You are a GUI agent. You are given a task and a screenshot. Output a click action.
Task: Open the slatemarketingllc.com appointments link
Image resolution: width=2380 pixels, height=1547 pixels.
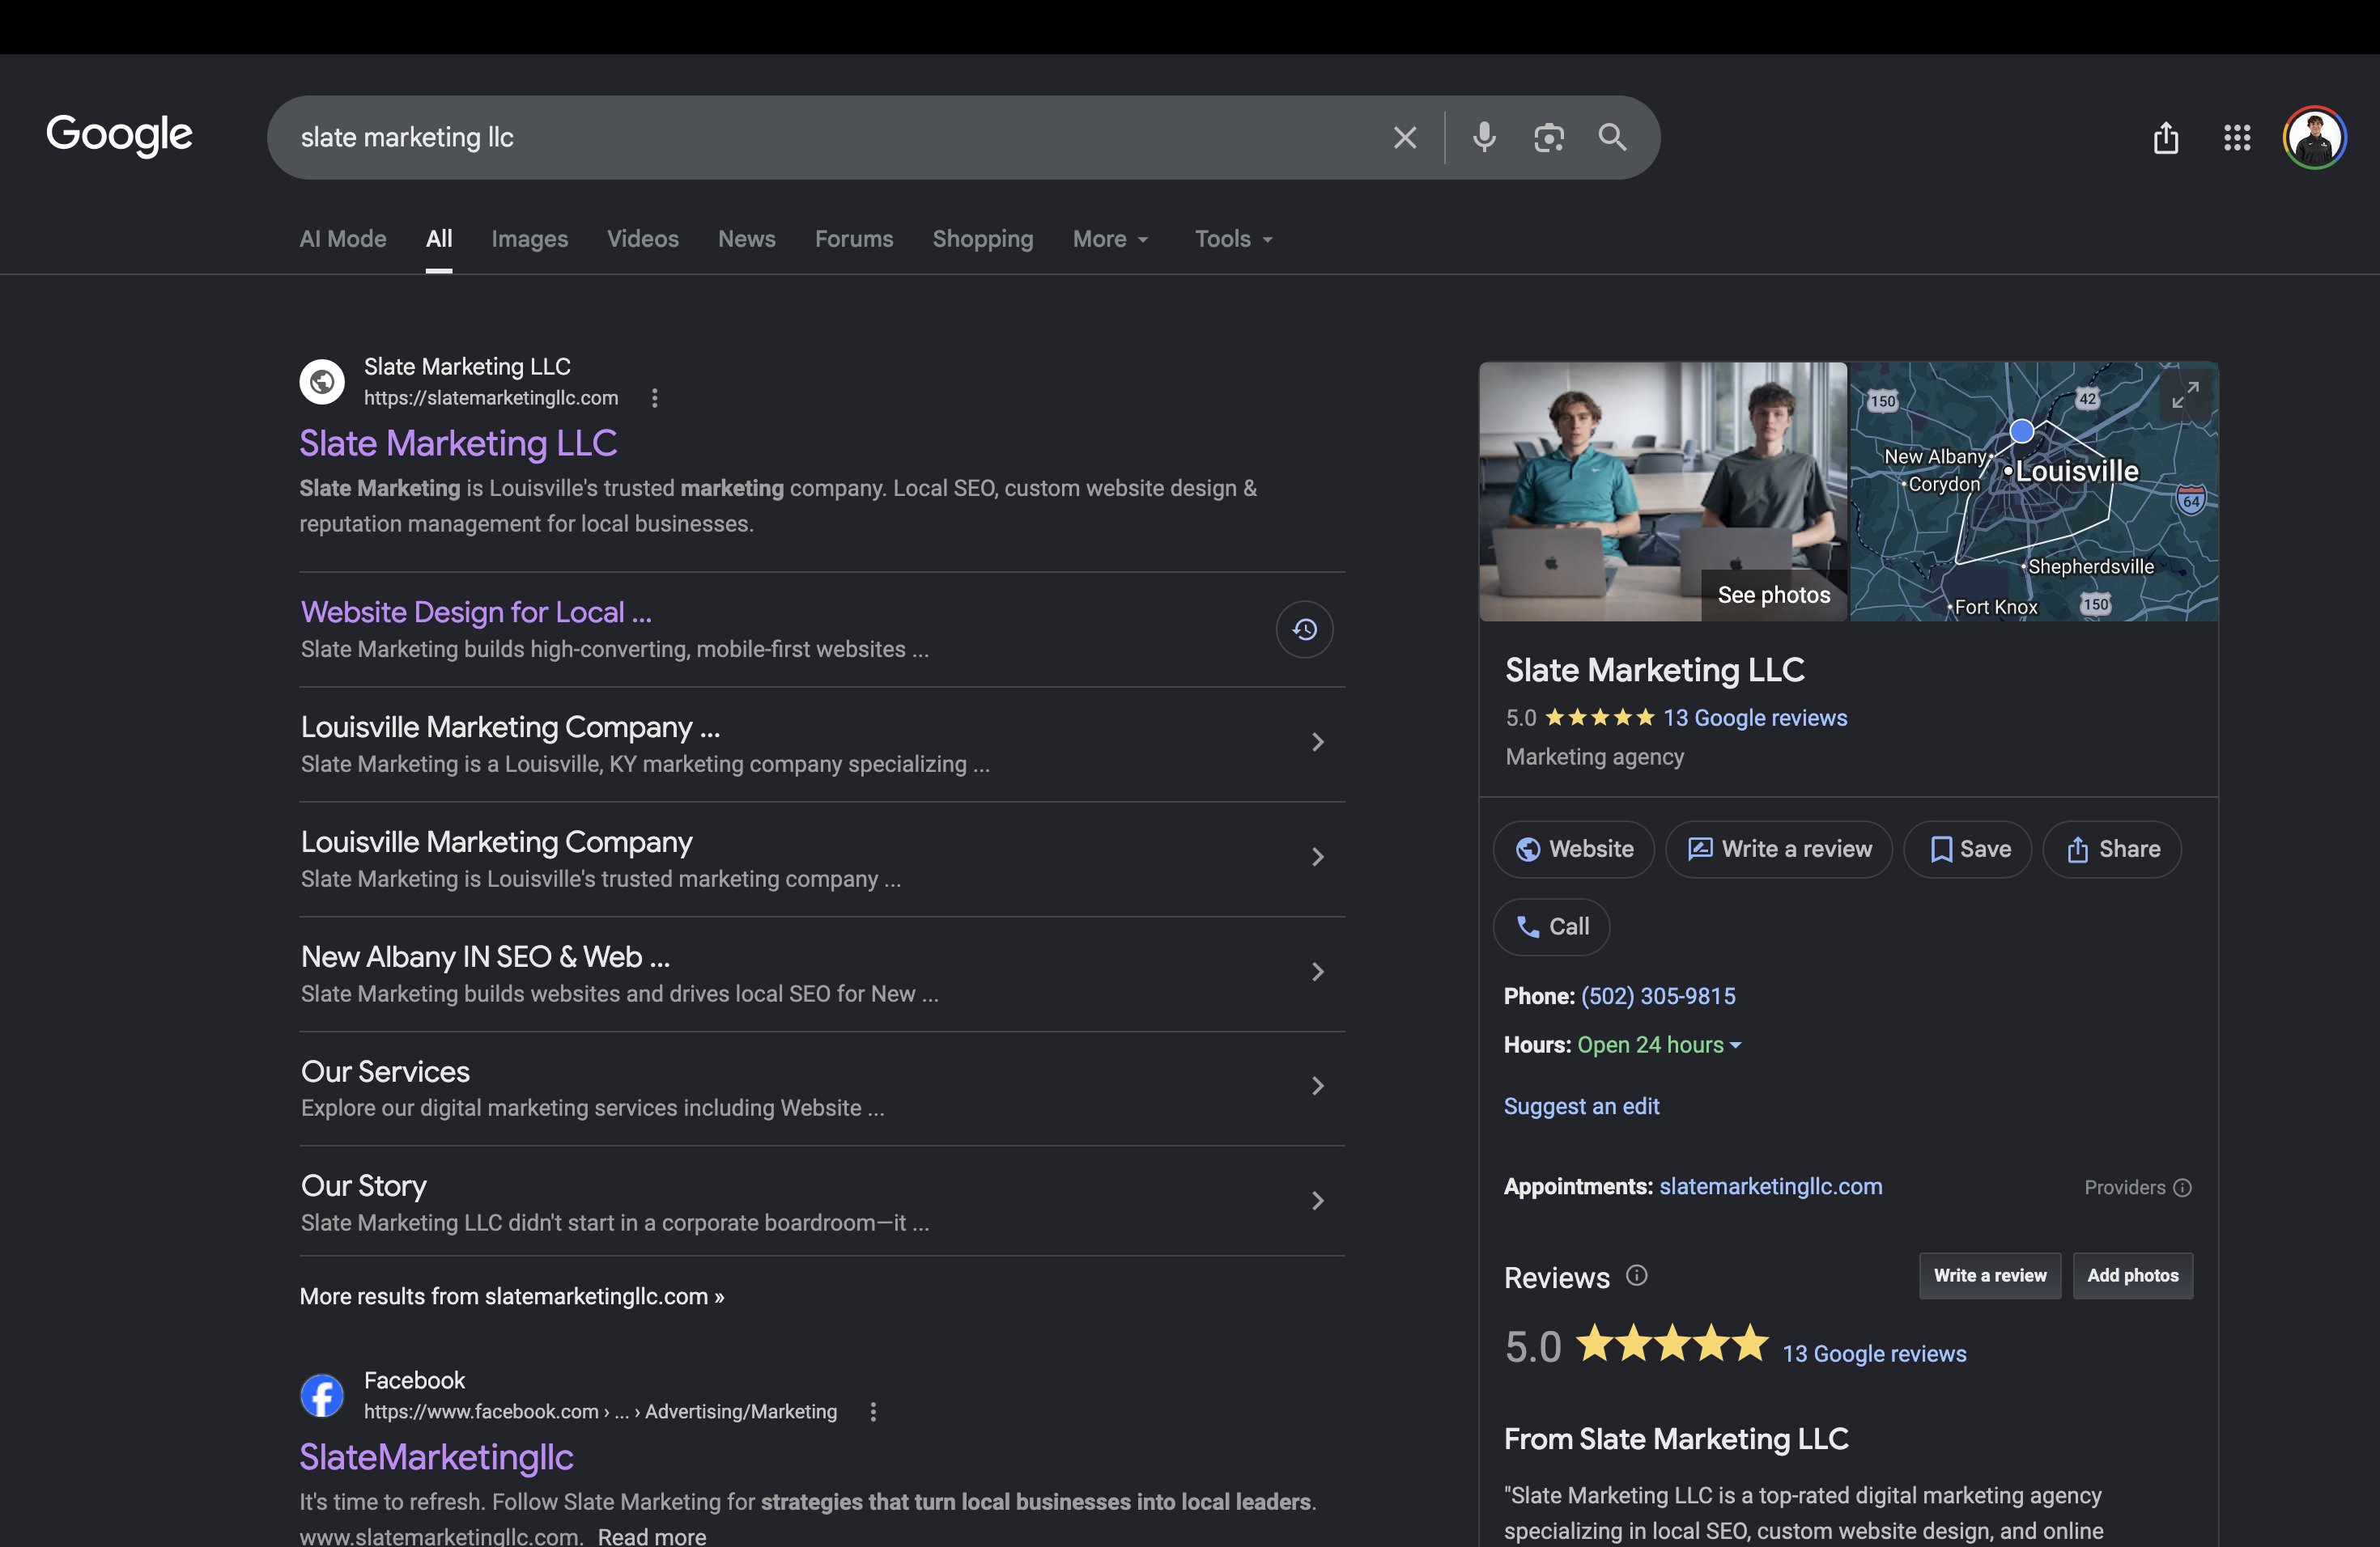click(1771, 1186)
